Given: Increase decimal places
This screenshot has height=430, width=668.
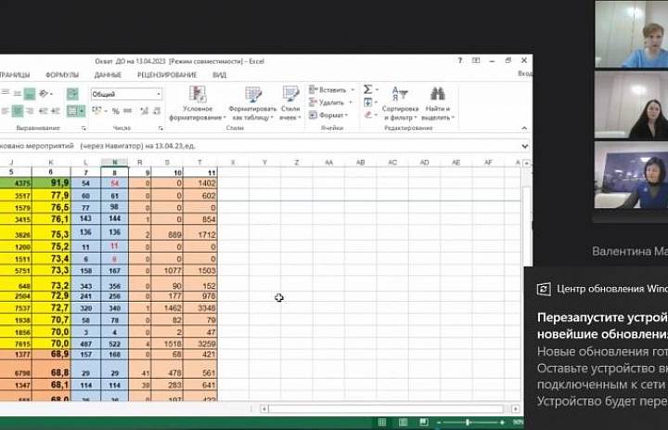Looking at the screenshot, I should [x=144, y=111].
